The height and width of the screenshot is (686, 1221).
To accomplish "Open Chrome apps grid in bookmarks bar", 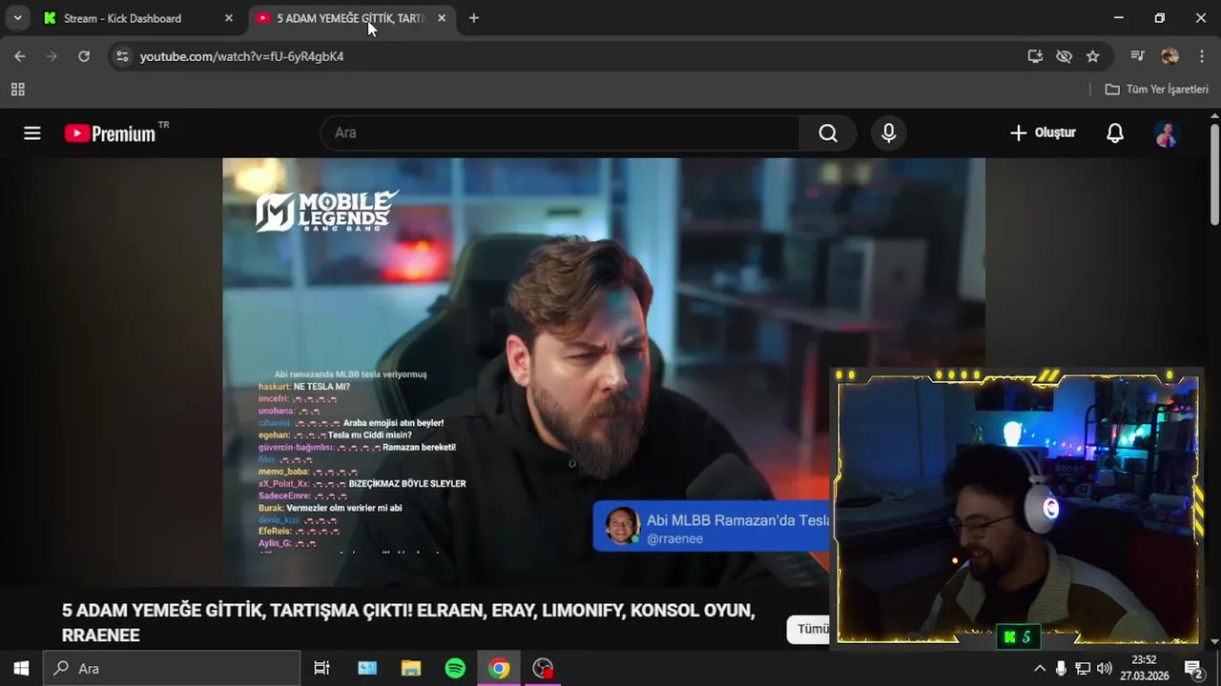I will [x=17, y=90].
